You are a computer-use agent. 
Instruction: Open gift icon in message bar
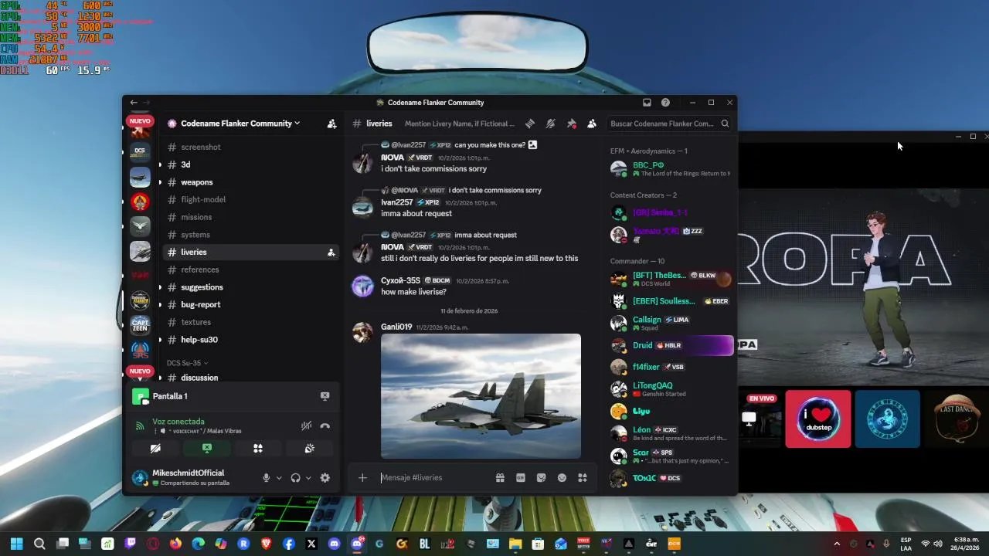[x=500, y=478]
